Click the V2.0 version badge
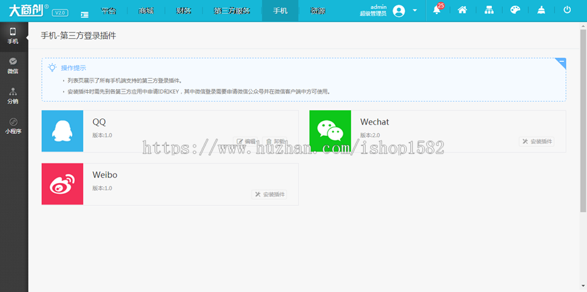 pyautogui.click(x=60, y=12)
